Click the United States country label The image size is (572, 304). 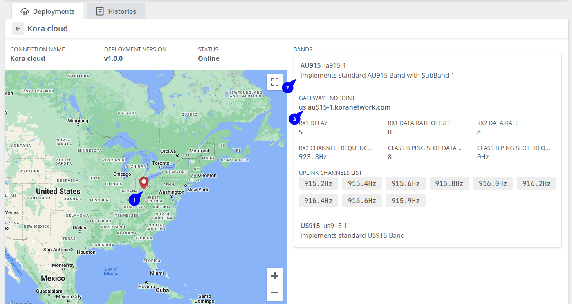coord(58,191)
